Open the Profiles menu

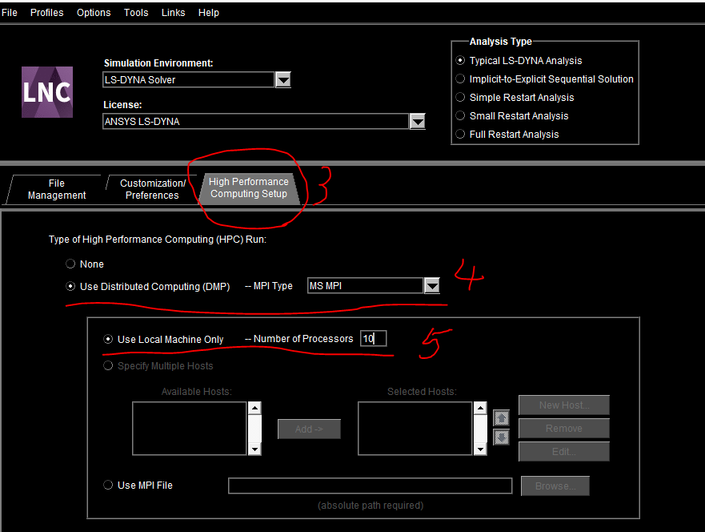(46, 13)
